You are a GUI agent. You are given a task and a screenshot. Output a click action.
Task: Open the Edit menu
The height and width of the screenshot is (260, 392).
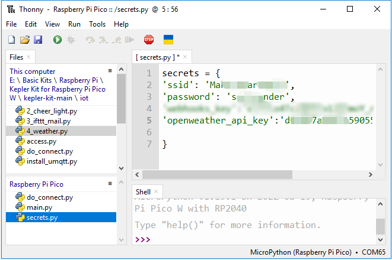pos(31,24)
